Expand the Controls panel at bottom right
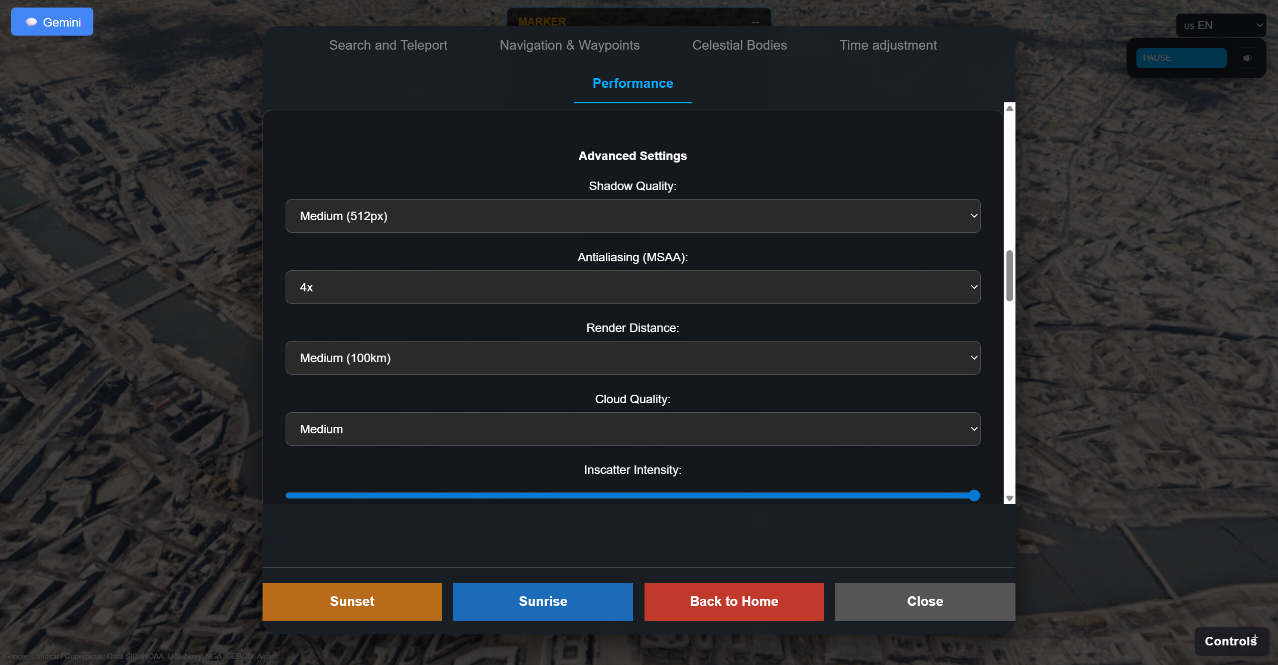Screen dimensions: 1278x665 [x=1231, y=641]
